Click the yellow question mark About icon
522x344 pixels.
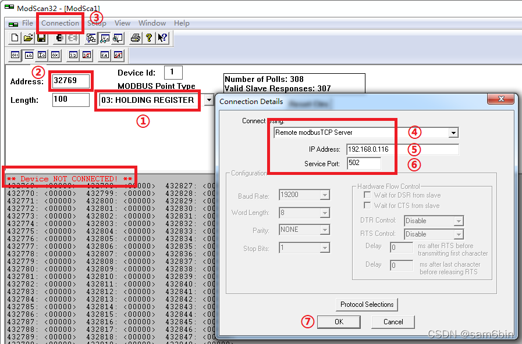(x=149, y=38)
